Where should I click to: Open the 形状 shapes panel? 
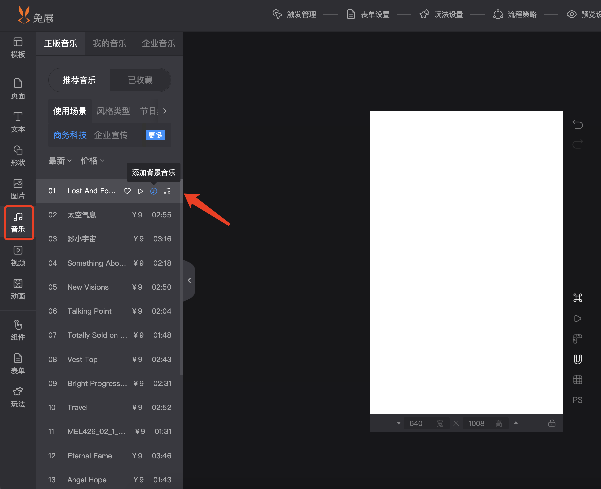[18, 156]
